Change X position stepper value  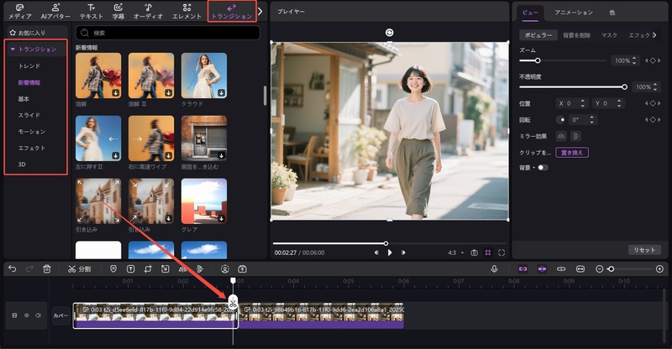pyautogui.click(x=582, y=103)
